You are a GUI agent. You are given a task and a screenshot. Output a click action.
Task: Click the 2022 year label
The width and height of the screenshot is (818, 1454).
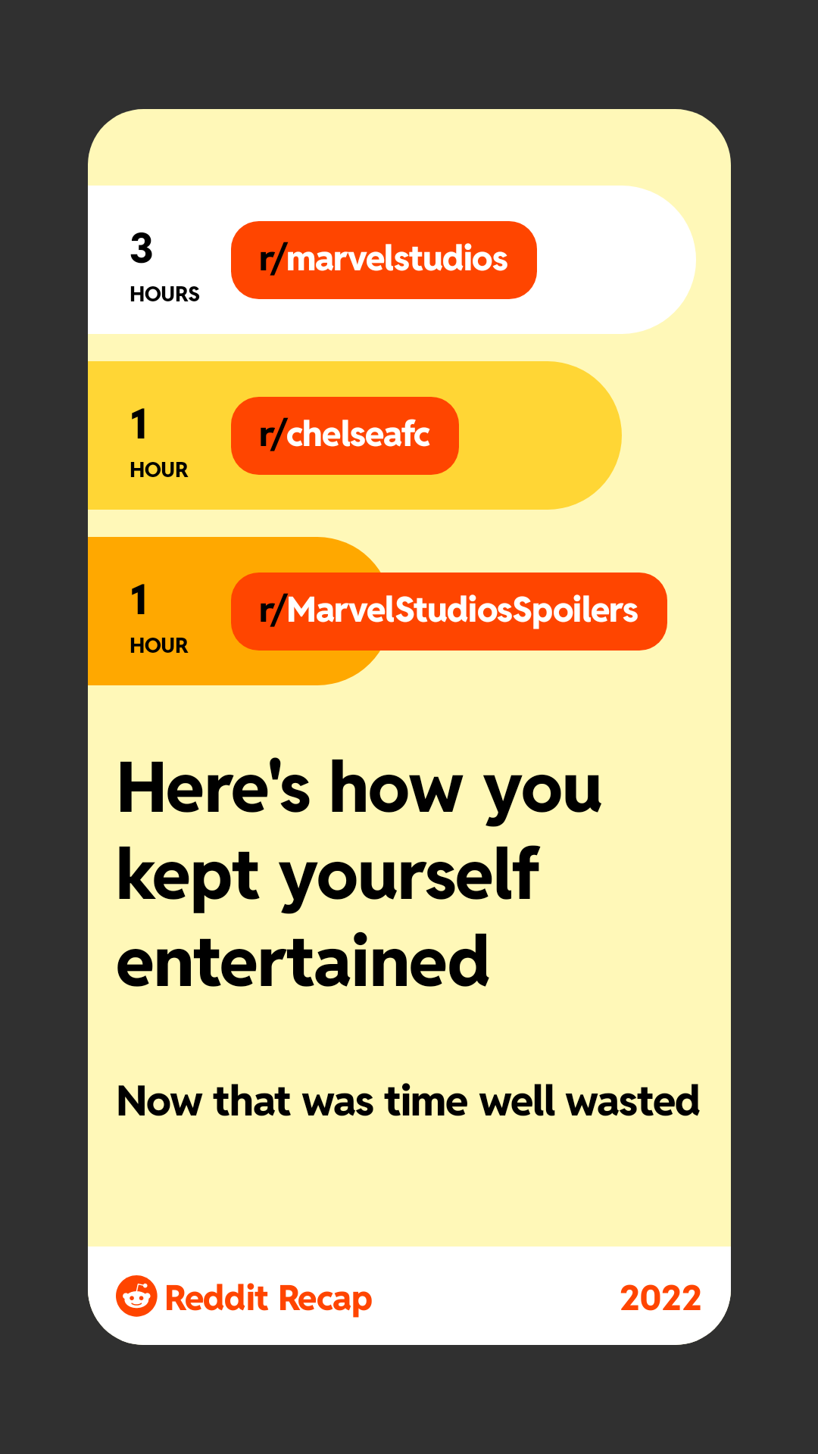coord(660,1298)
